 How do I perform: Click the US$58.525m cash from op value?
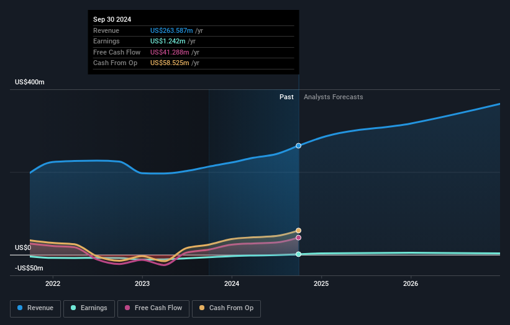(170, 63)
